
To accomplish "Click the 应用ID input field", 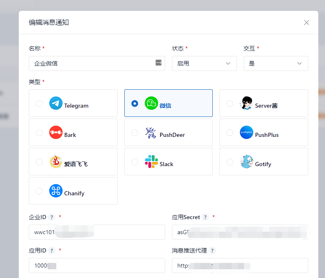I will pos(97,265).
